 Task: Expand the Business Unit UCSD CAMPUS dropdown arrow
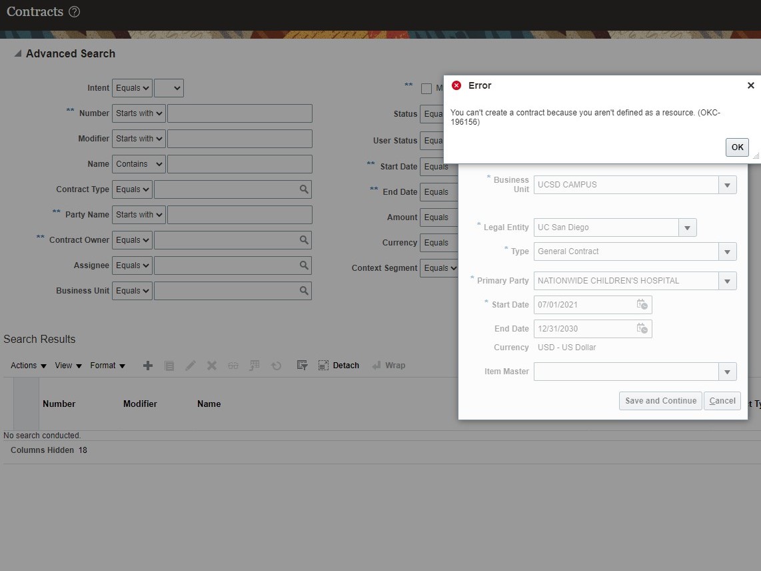[x=727, y=185]
